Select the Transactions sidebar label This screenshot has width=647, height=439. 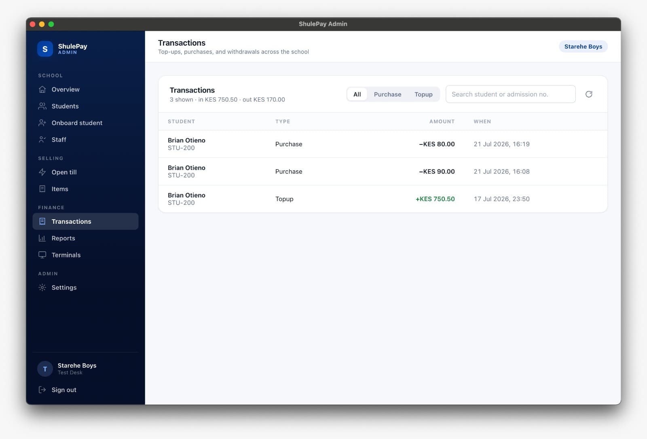(x=71, y=221)
